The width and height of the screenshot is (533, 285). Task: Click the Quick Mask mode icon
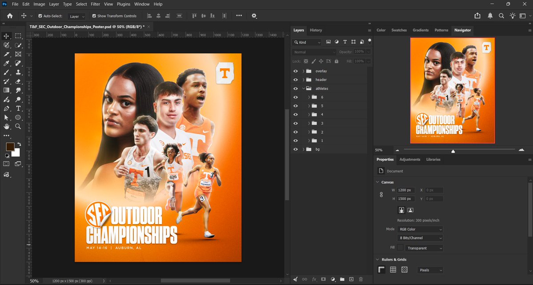click(x=7, y=164)
